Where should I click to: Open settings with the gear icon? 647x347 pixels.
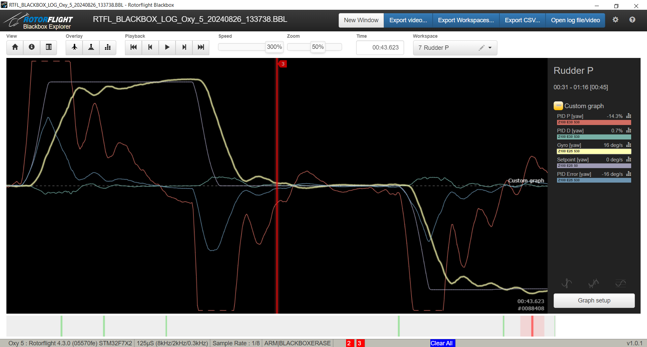(615, 20)
